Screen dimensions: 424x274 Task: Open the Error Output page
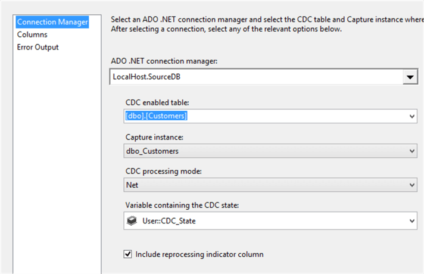pyautogui.click(x=38, y=47)
